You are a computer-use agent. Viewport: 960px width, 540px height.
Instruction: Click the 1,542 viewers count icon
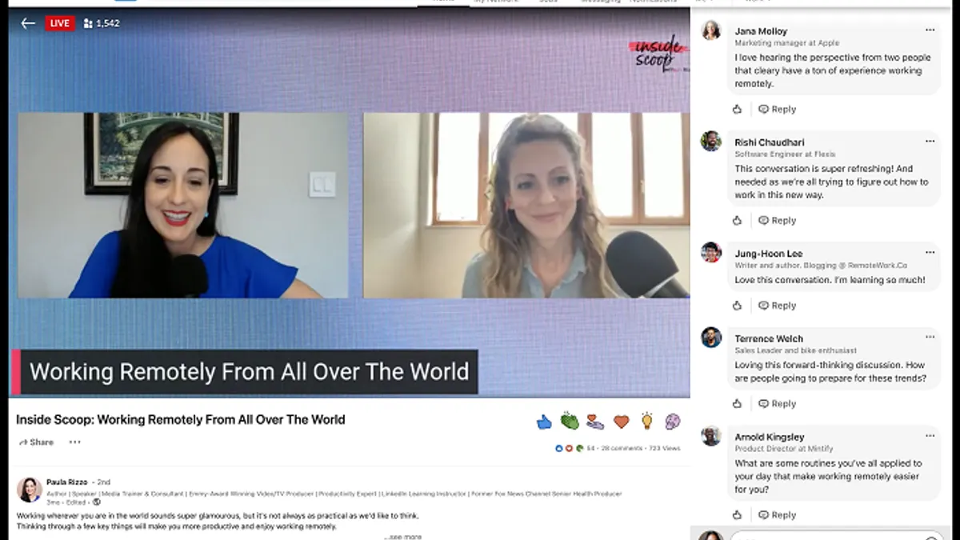[x=88, y=23]
